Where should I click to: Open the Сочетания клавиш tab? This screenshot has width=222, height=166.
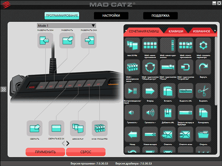click(144, 31)
